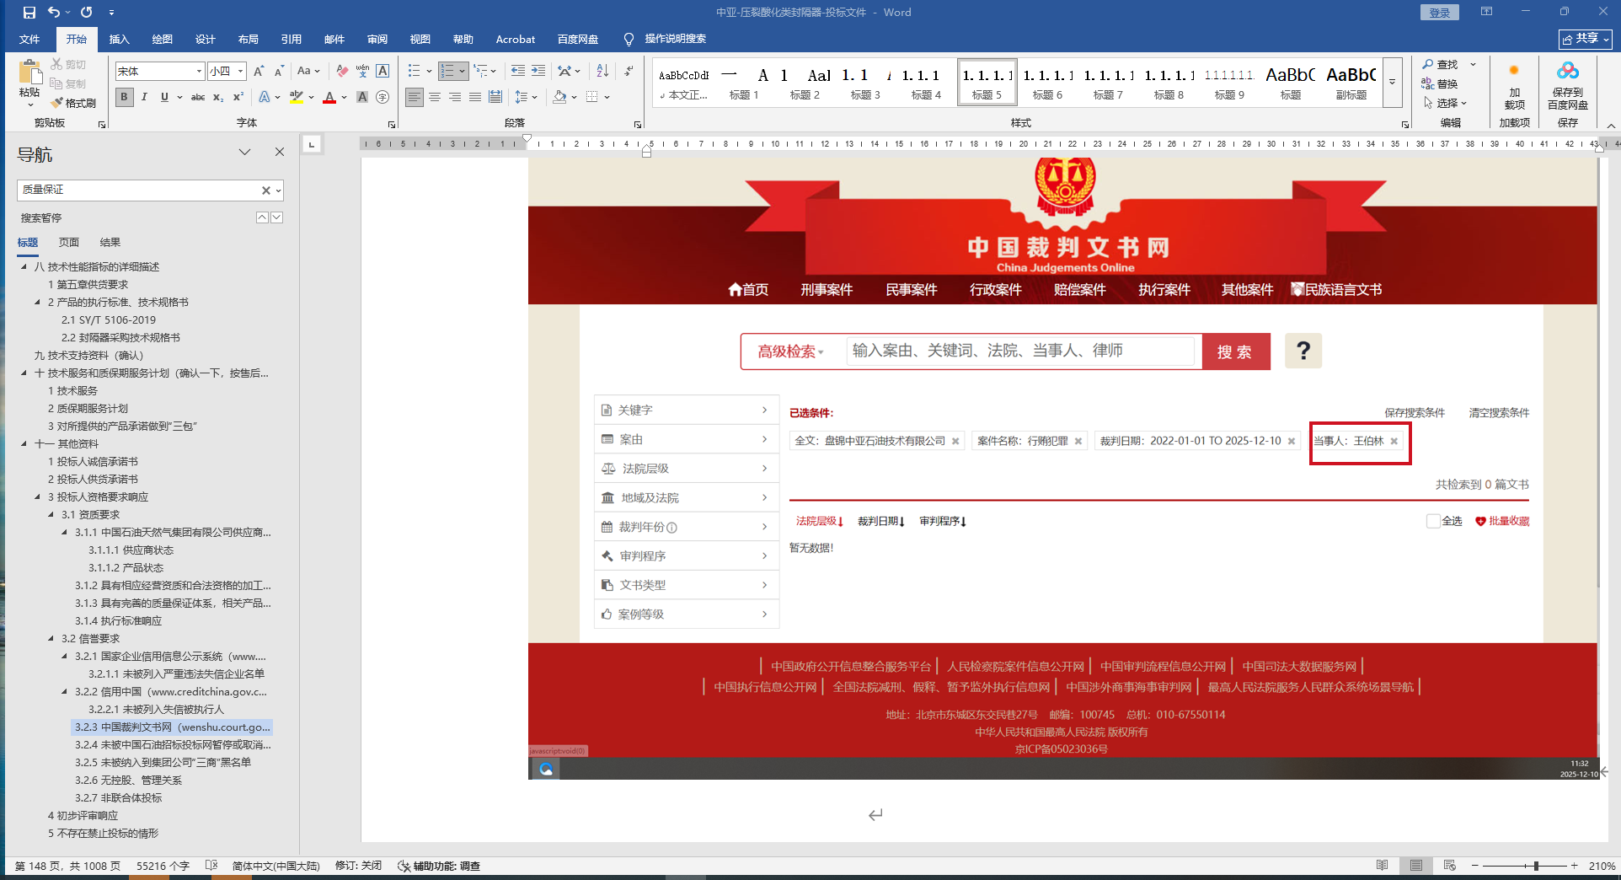Paste clipboard content with 粘贴
Viewport: 1621px width, 880px height.
pyautogui.click(x=29, y=83)
